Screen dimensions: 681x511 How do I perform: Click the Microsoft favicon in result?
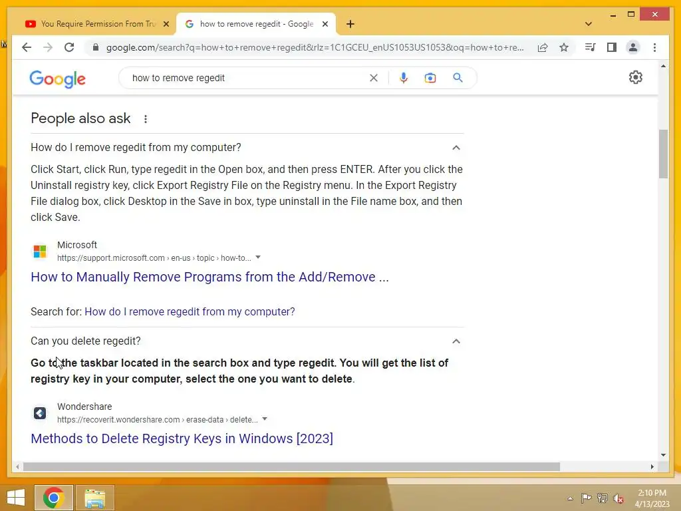click(40, 251)
